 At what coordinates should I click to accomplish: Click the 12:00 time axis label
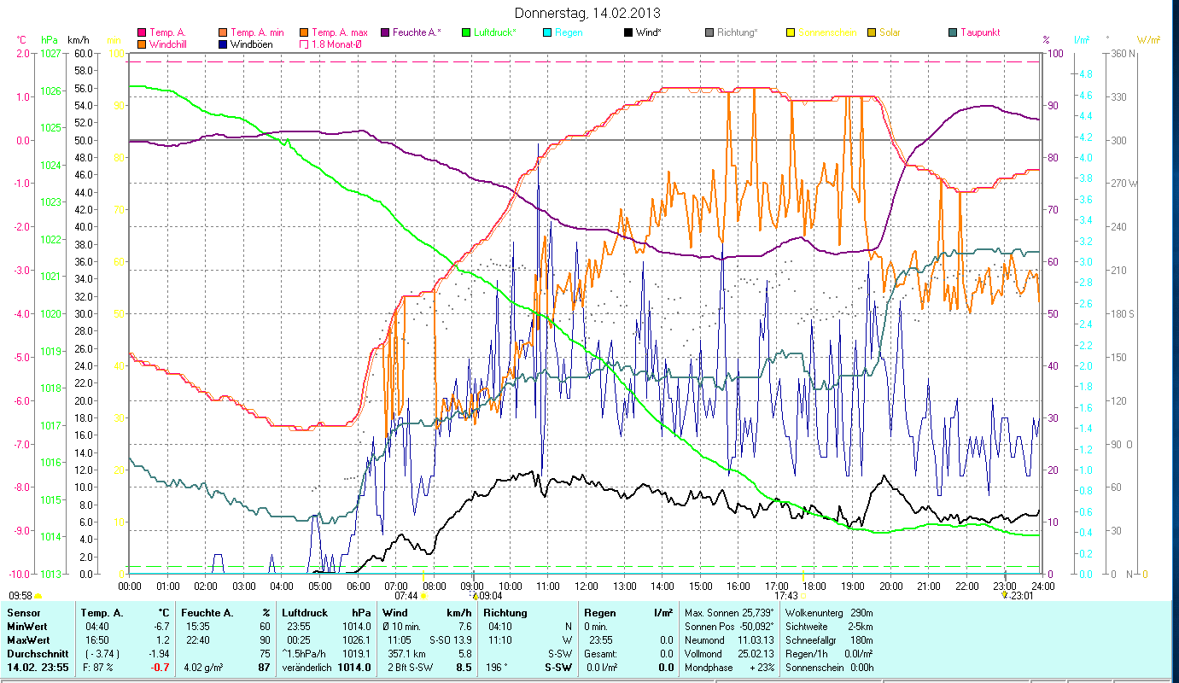click(586, 587)
